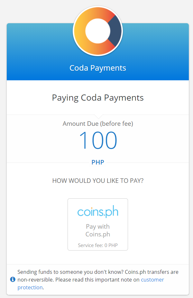Click the Amount Due (before fee) label

(x=98, y=124)
